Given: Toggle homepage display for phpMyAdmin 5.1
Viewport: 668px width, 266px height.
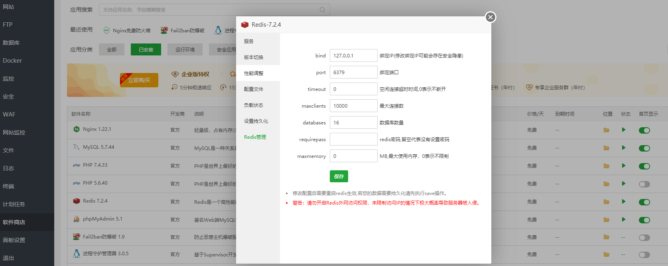Looking at the screenshot, I should 644,220.
